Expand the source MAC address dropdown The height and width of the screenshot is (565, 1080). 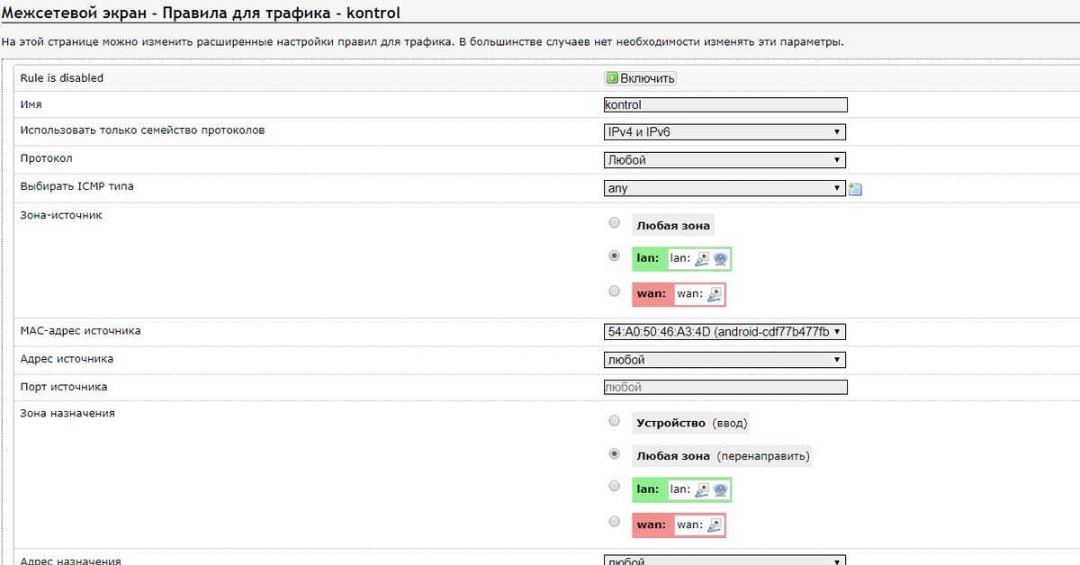click(724, 332)
